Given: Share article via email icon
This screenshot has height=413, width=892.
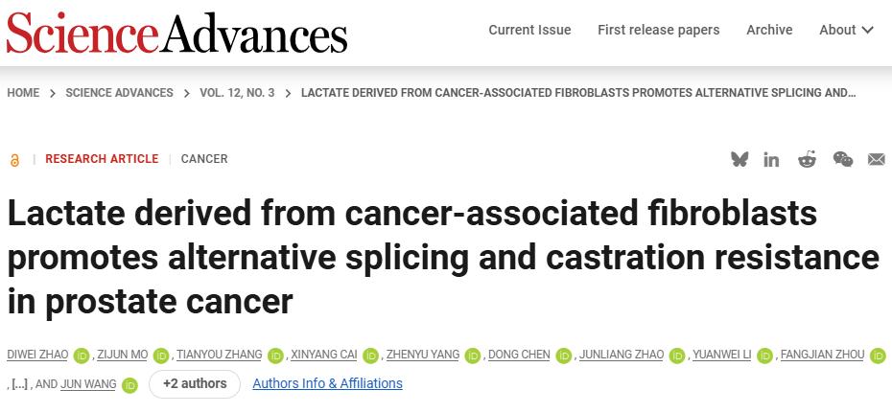Looking at the screenshot, I should 876,159.
